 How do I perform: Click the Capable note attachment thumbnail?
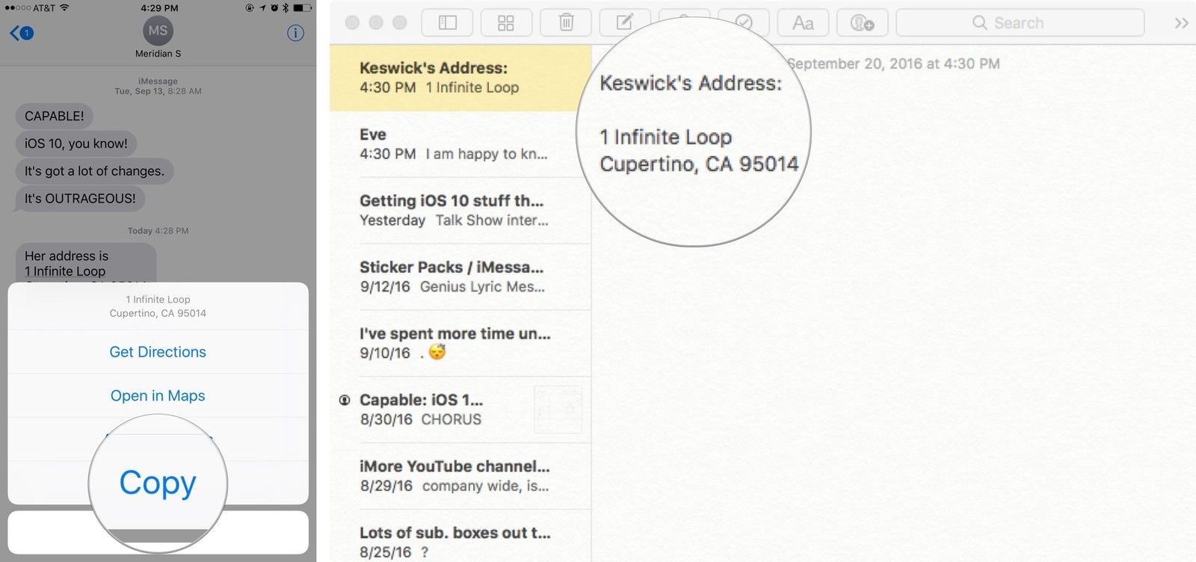pyautogui.click(x=558, y=410)
